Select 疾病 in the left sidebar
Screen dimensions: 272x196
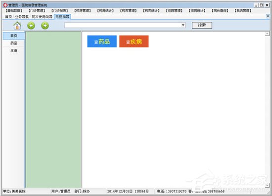click(x=14, y=50)
